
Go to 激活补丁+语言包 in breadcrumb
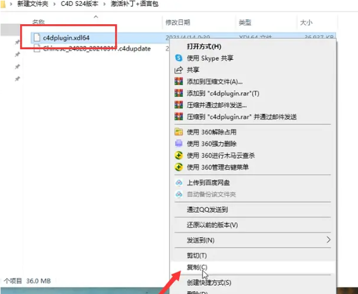pos(134,4)
